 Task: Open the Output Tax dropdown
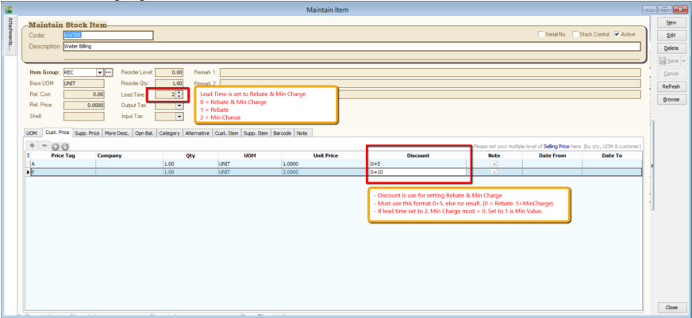[x=179, y=105]
